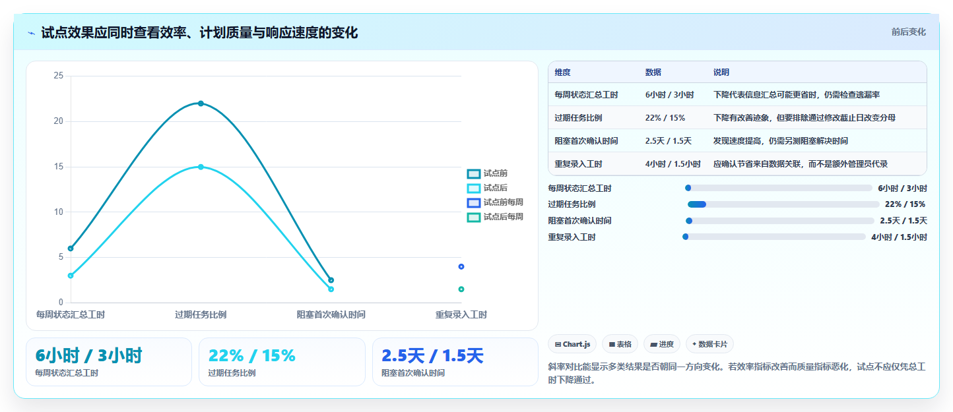
Task: Click the 重复录入工时 progress bar
Action: pos(774,237)
